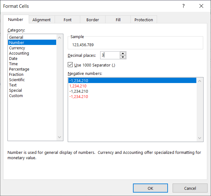Click Category list scroll up arrow
211x196 pixels.
(x=60, y=38)
